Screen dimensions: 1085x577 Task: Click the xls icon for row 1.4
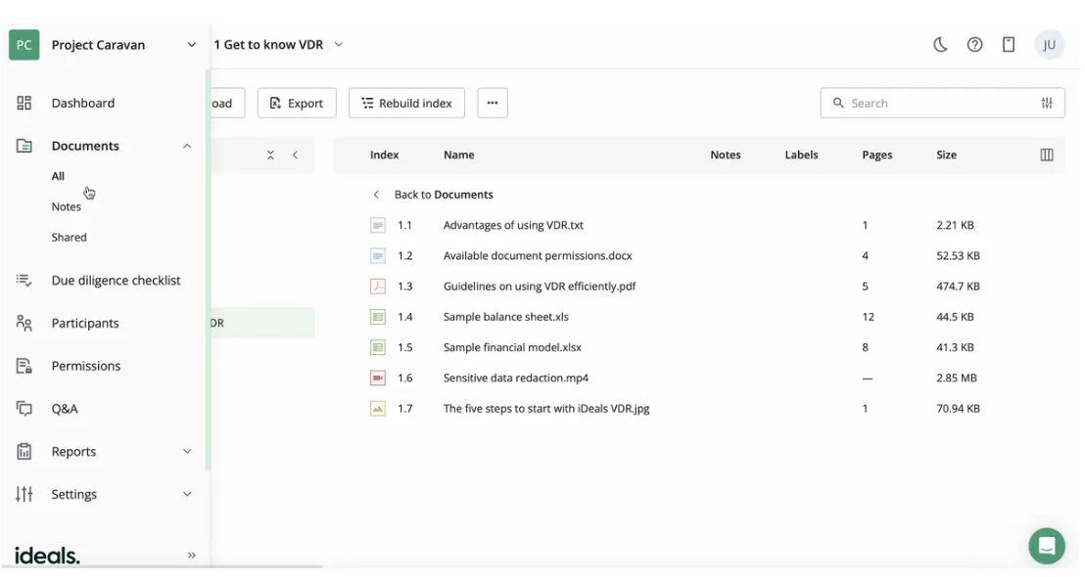point(378,317)
